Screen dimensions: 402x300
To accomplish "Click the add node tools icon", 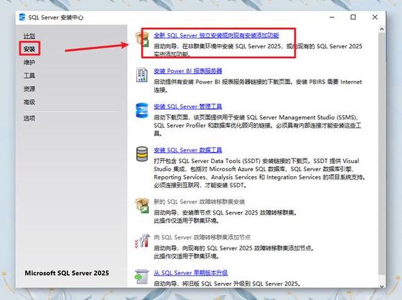I will coord(142,240).
